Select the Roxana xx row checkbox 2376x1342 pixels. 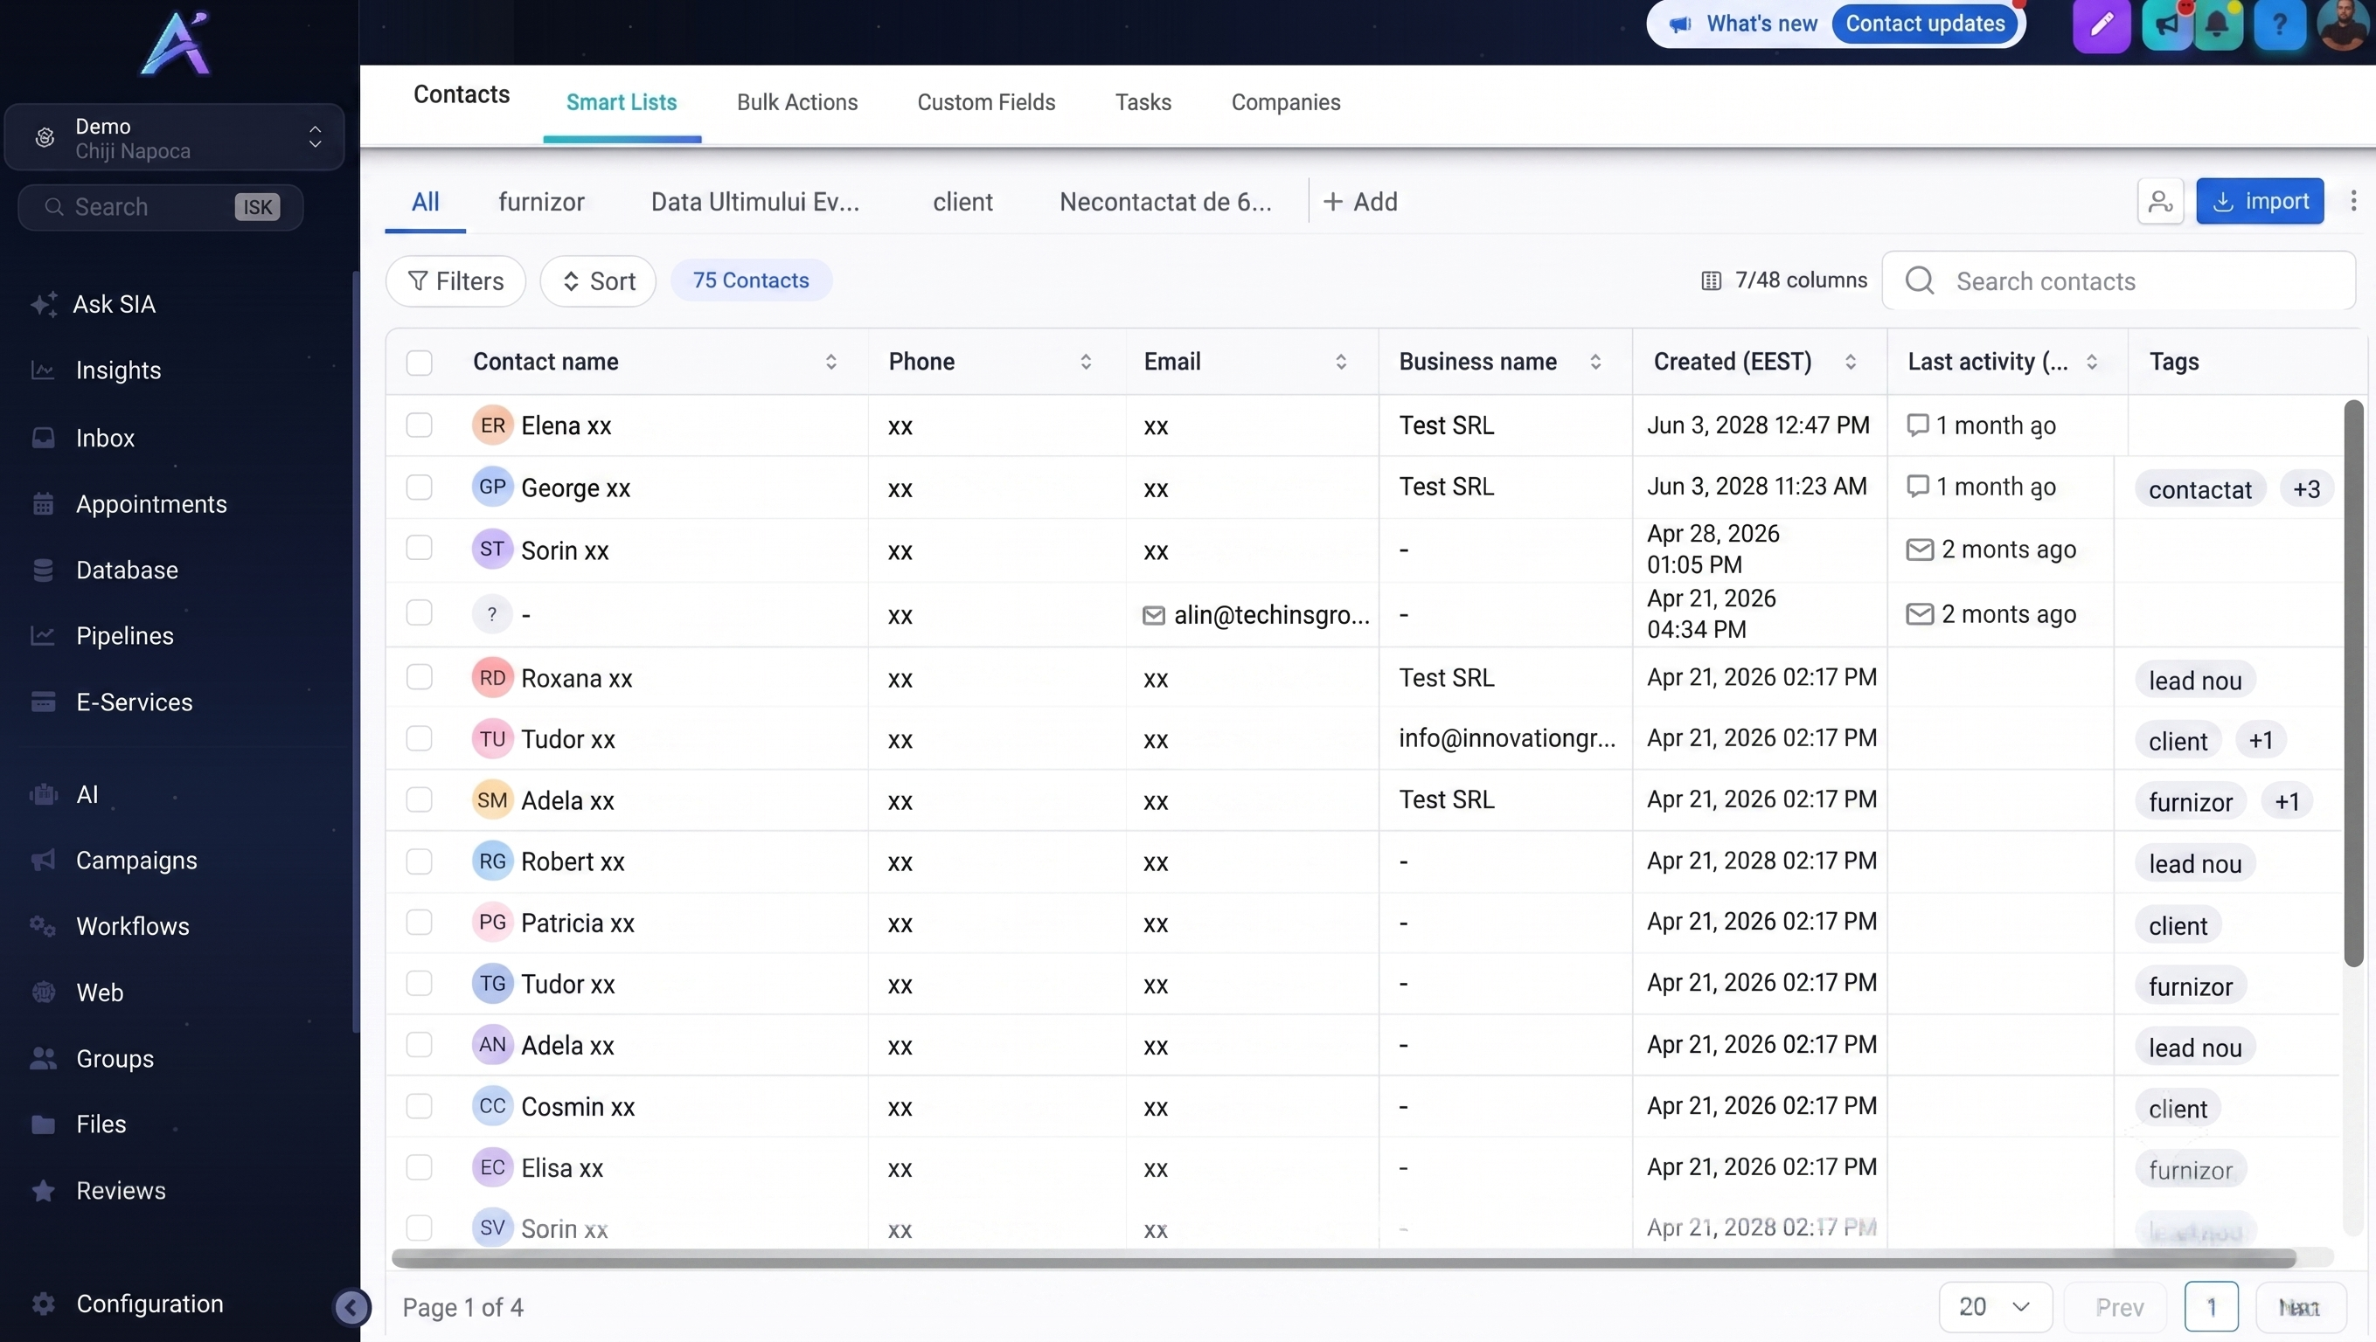pyautogui.click(x=420, y=676)
